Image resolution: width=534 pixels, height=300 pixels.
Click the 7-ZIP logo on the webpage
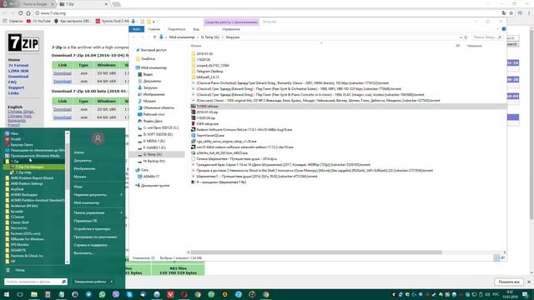pyautogui.click(x=23, y=43)
